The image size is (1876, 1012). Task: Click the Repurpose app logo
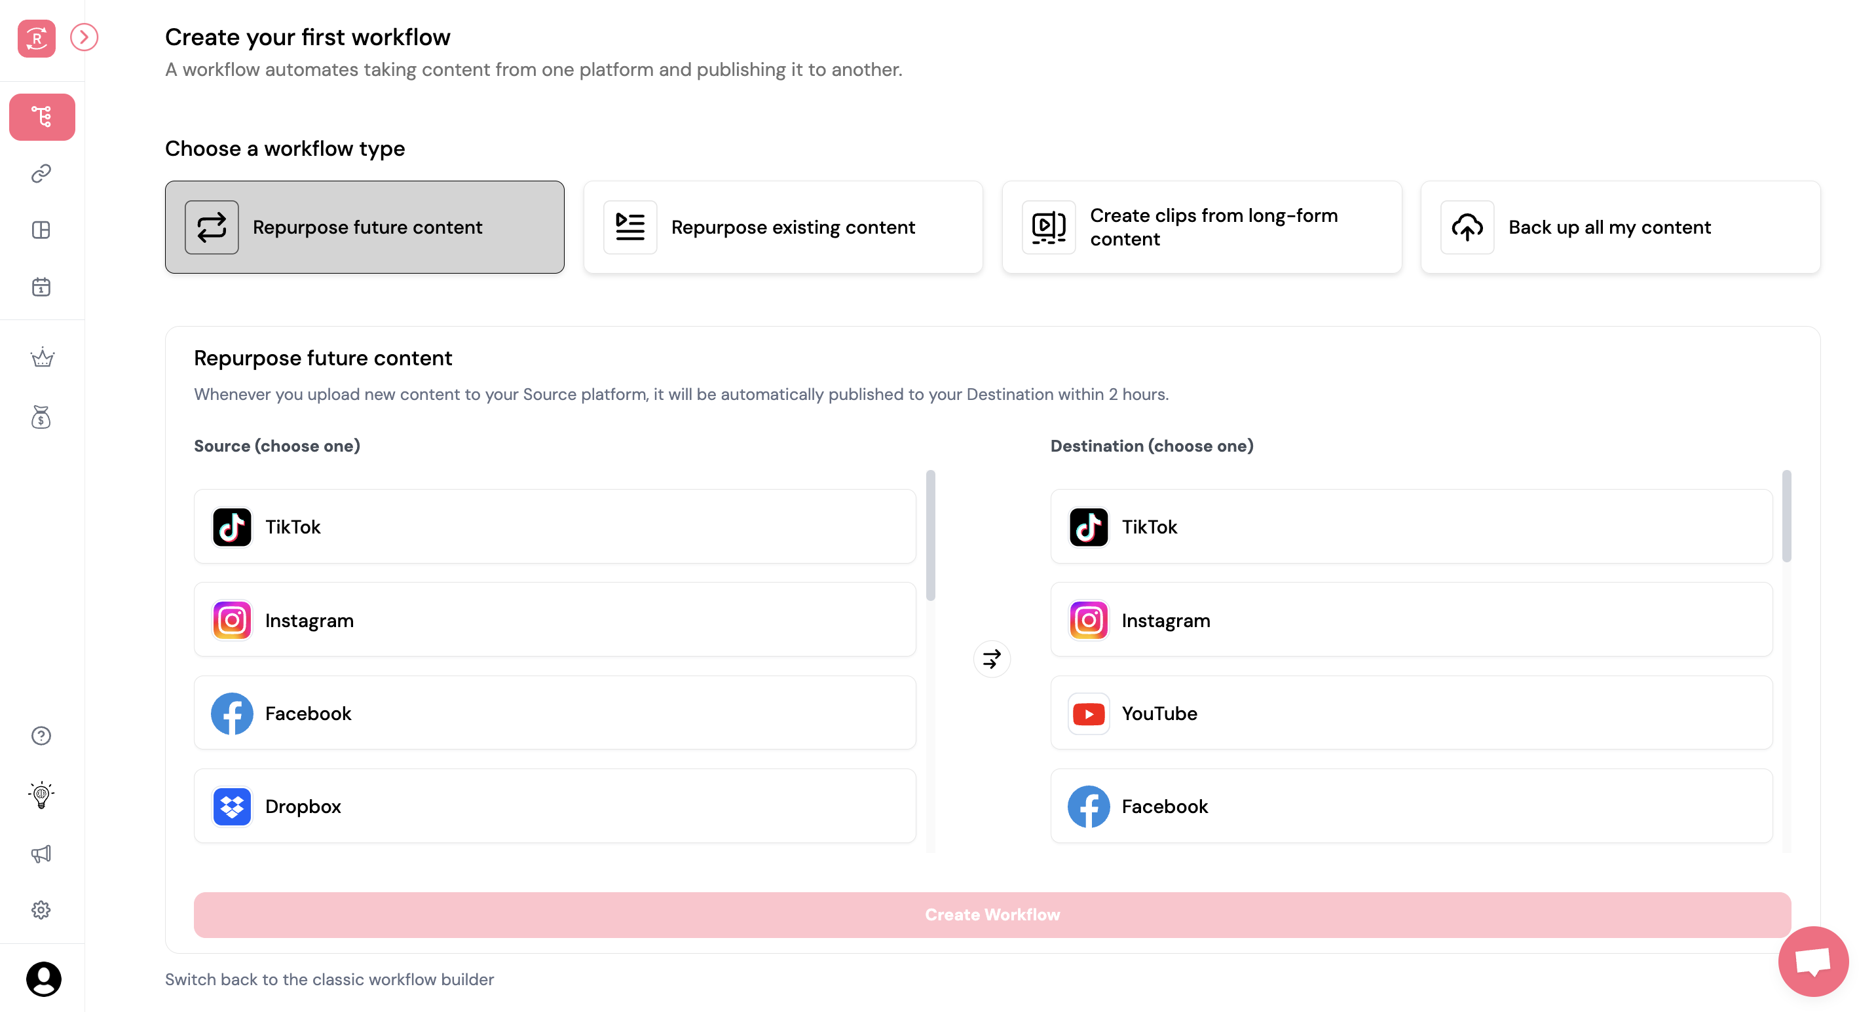coord(37,38)
